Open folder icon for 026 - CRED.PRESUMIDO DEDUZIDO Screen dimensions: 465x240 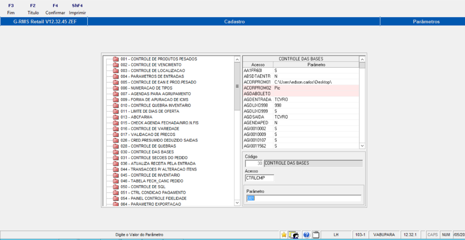116,140
